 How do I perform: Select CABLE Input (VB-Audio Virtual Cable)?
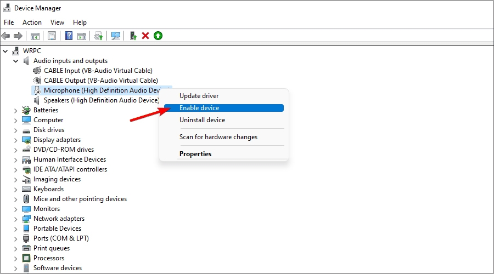click(98, 71)
